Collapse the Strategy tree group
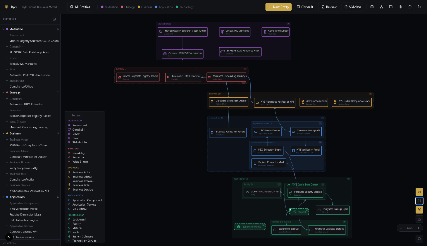Image resolution: width=427 pixels, height=246 pixels. click(x=3, y=93)
